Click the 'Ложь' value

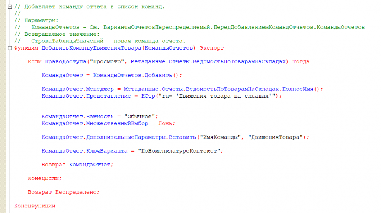[165, 123]
